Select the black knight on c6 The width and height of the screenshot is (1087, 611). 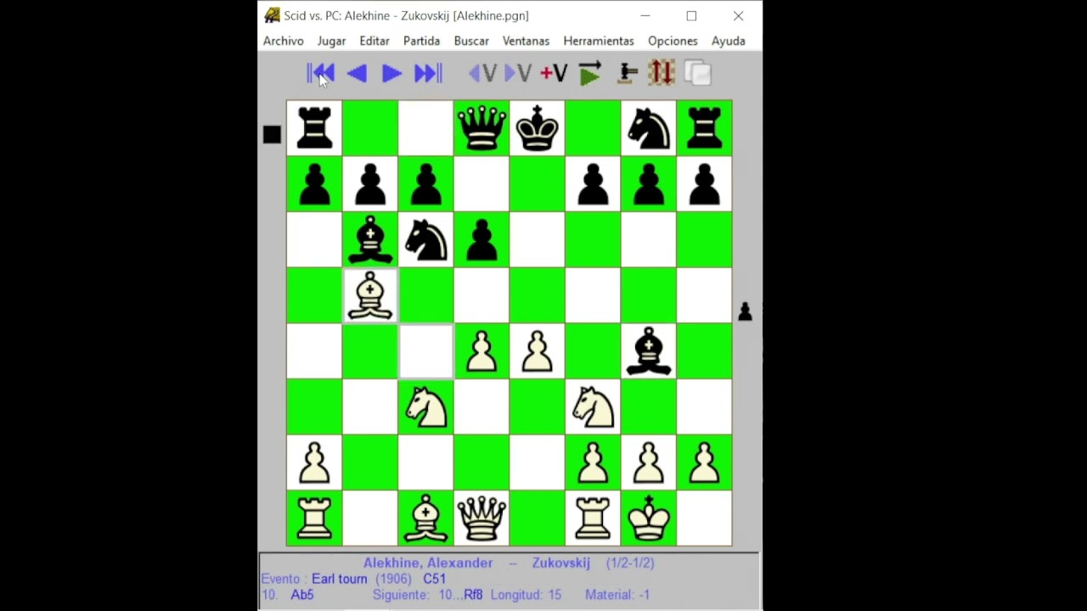[x=425, y=239]
